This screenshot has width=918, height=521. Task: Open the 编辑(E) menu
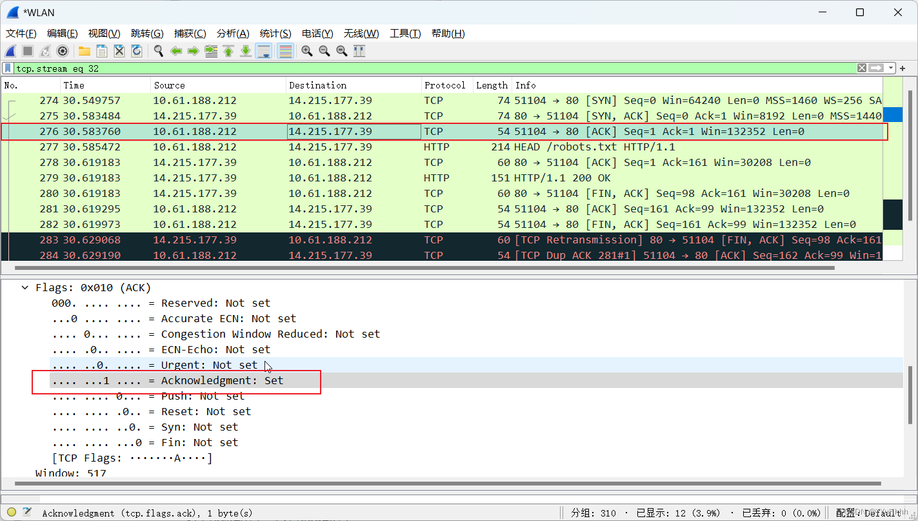coord(63,34)
